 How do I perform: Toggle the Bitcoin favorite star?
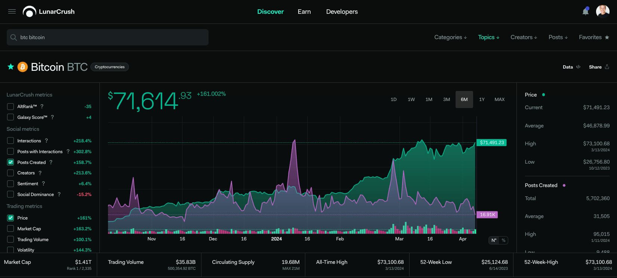click(11, 67)
